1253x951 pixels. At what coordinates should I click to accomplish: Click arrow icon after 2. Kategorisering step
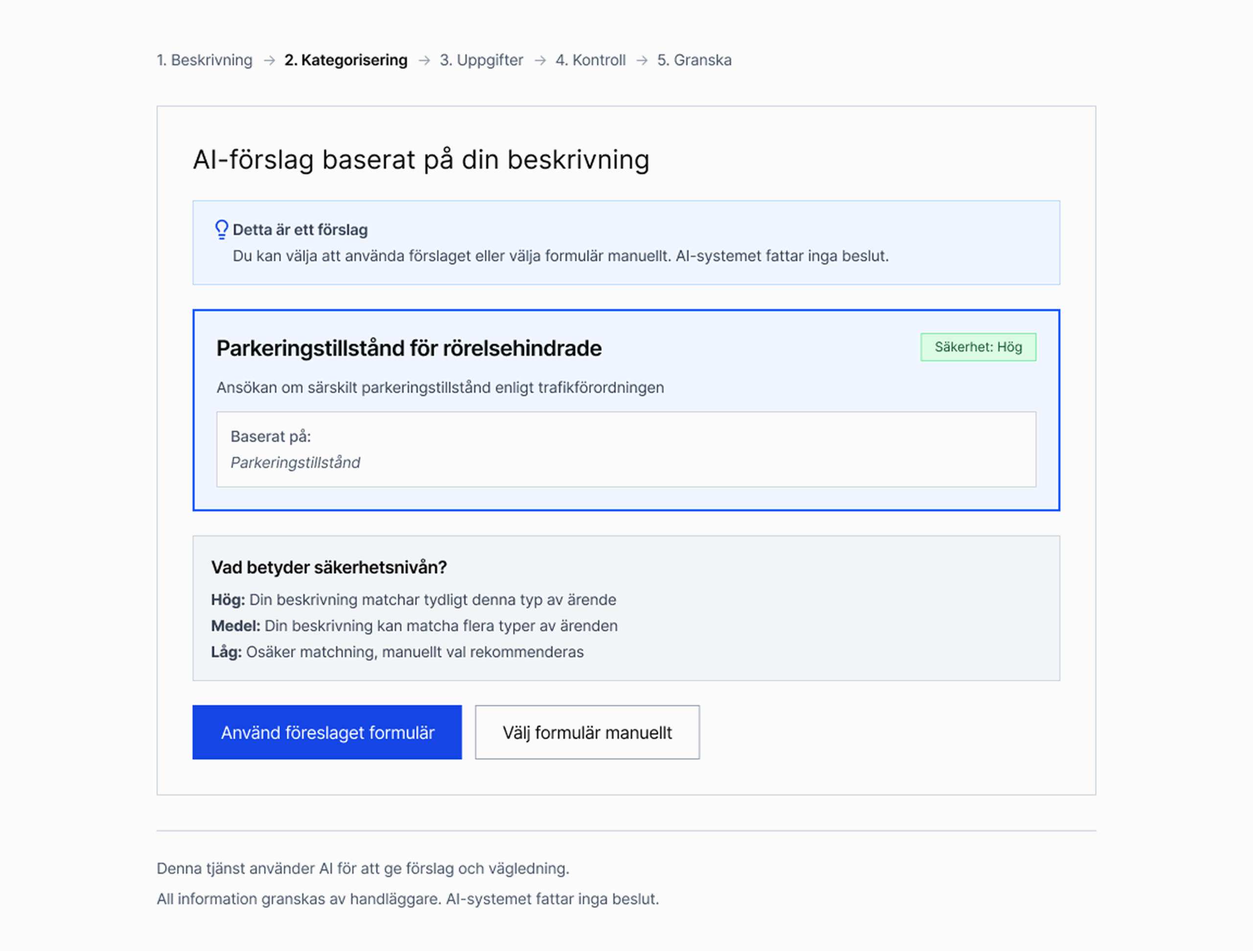424,60
